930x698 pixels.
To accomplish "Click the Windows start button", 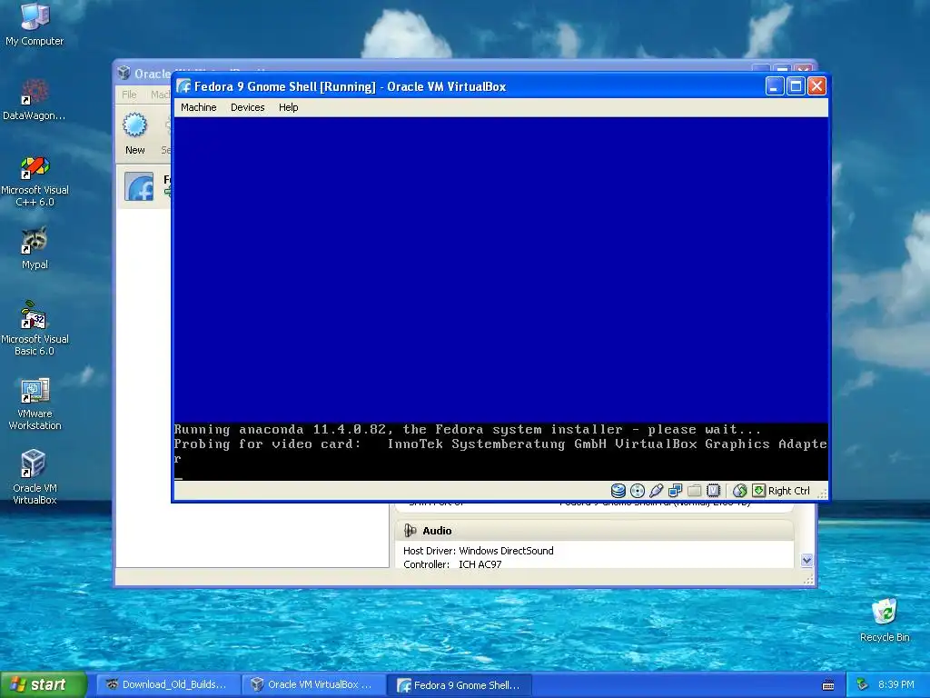I will click(x=44, y=684).
